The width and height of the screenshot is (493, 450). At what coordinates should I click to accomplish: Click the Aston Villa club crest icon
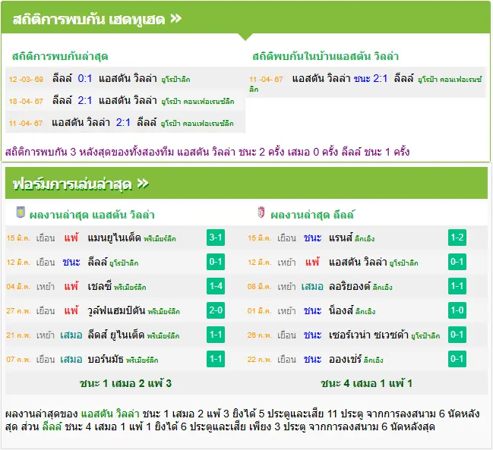pyautogui.click(x=21, y=212)
